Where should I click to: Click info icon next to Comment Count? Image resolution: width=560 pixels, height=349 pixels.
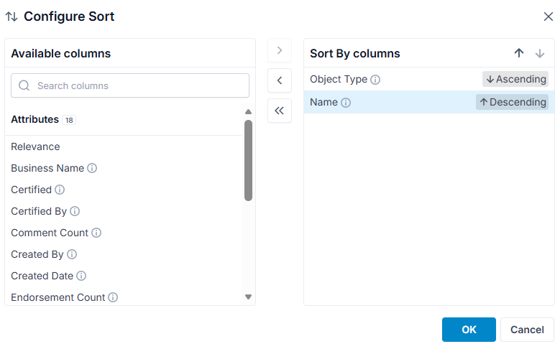click(96, 233)
